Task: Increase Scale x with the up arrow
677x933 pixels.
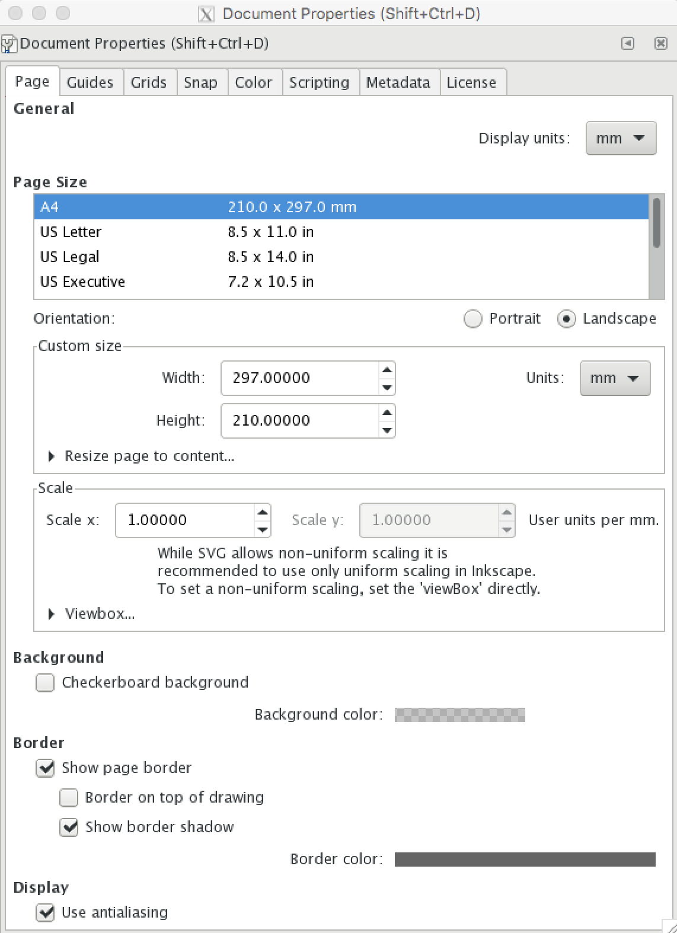Action: coord(262,512)
